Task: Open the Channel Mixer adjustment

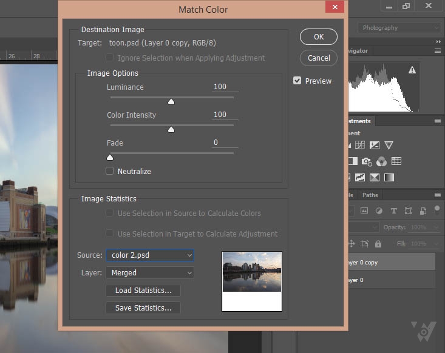Action: 381,161
